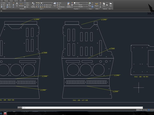This screenshot has height=115, width=154.
Task: Close the command line with X button
Action: point(19,108)
